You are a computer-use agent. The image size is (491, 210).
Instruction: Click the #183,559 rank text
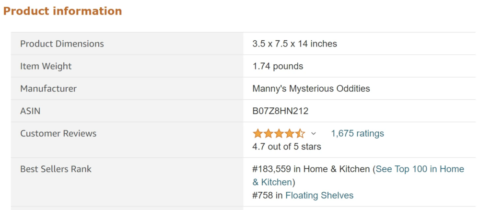[272, 169]
